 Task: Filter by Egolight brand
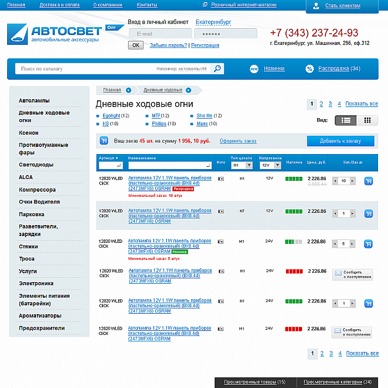[x=111, y=115]
